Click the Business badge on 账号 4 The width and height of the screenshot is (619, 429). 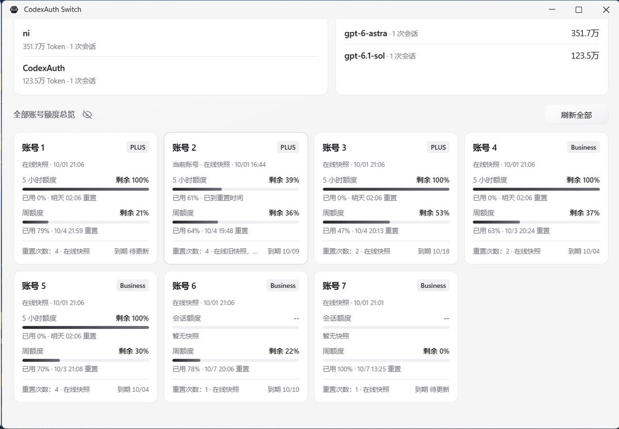coord(583,147)
